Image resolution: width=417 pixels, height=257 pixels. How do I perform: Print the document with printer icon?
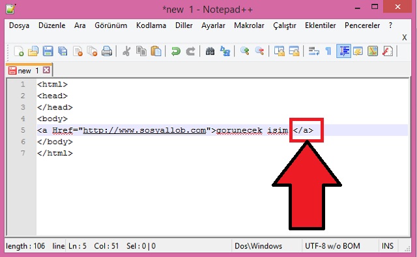tap(107, 51)
